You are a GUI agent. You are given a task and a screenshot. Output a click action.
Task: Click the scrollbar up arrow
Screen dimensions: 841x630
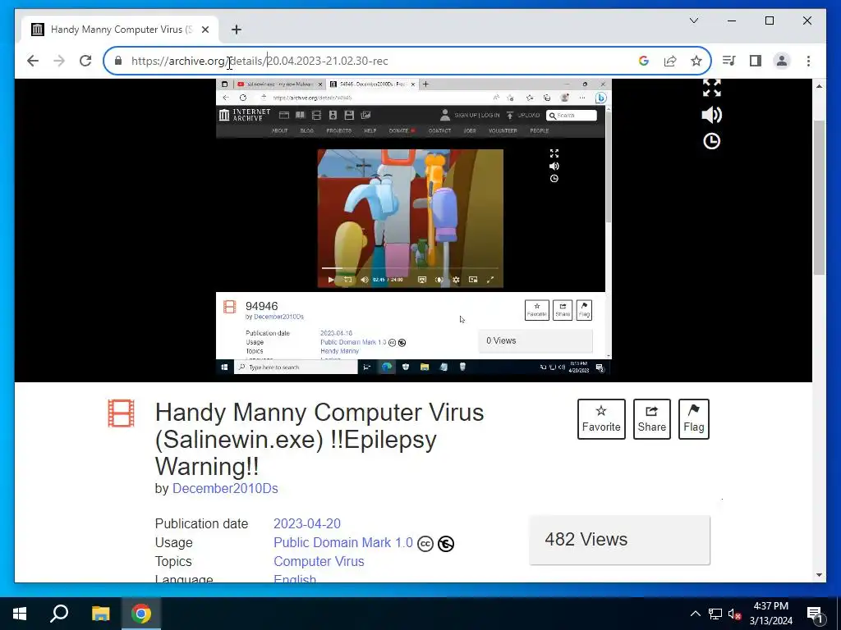point(819,85)
